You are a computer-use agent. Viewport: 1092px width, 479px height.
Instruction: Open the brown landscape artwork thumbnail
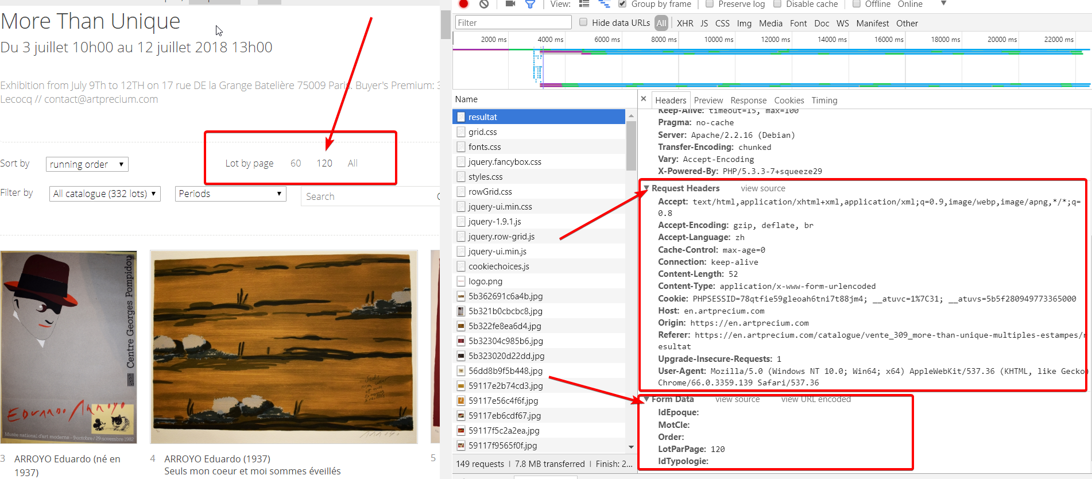(284, 347)
